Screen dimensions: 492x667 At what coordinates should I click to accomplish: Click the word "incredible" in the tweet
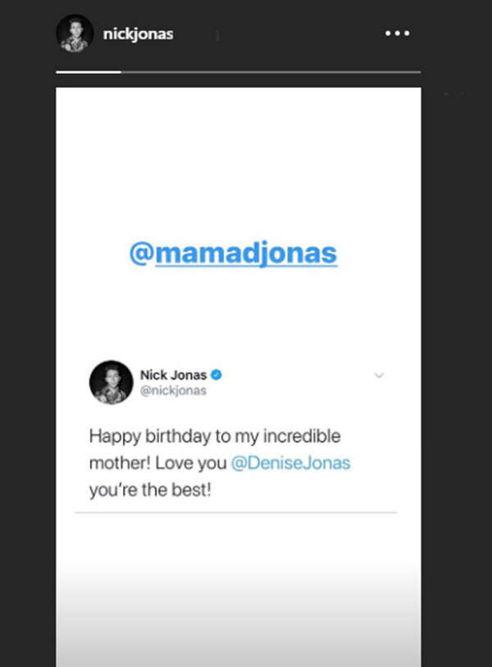(302, 436)
